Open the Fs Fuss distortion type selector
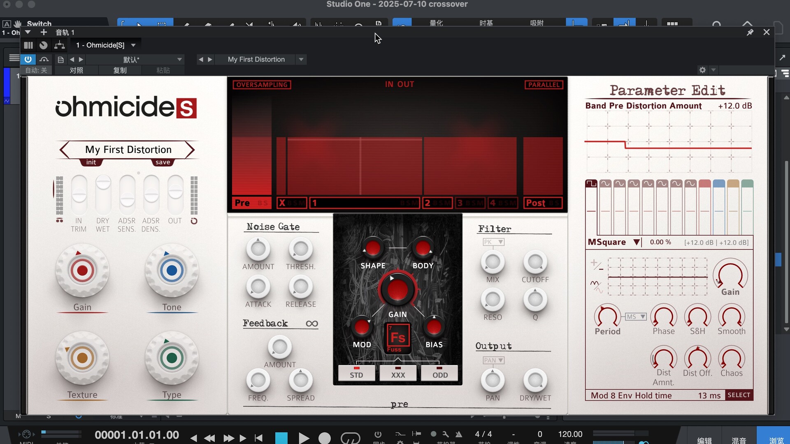The width and height of the screenshot is (790, 444). pyautogui.click(x=397, y=338)
